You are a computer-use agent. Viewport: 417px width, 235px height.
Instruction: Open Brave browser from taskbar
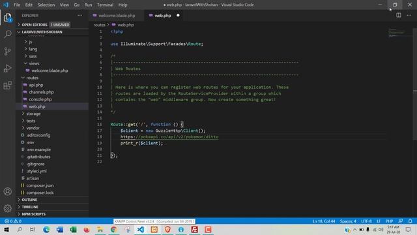pos(167,229)
